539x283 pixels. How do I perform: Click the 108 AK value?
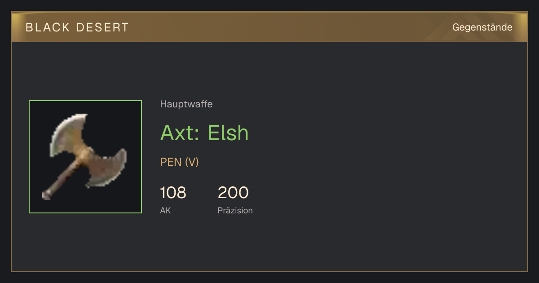click(x=173, y=193)
